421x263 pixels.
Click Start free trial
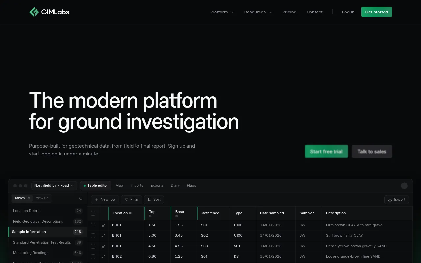click(326, 152)
